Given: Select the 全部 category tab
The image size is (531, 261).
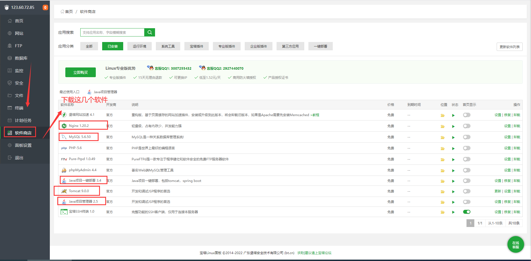Looking at the screenshot, I should tap(89, 46).
